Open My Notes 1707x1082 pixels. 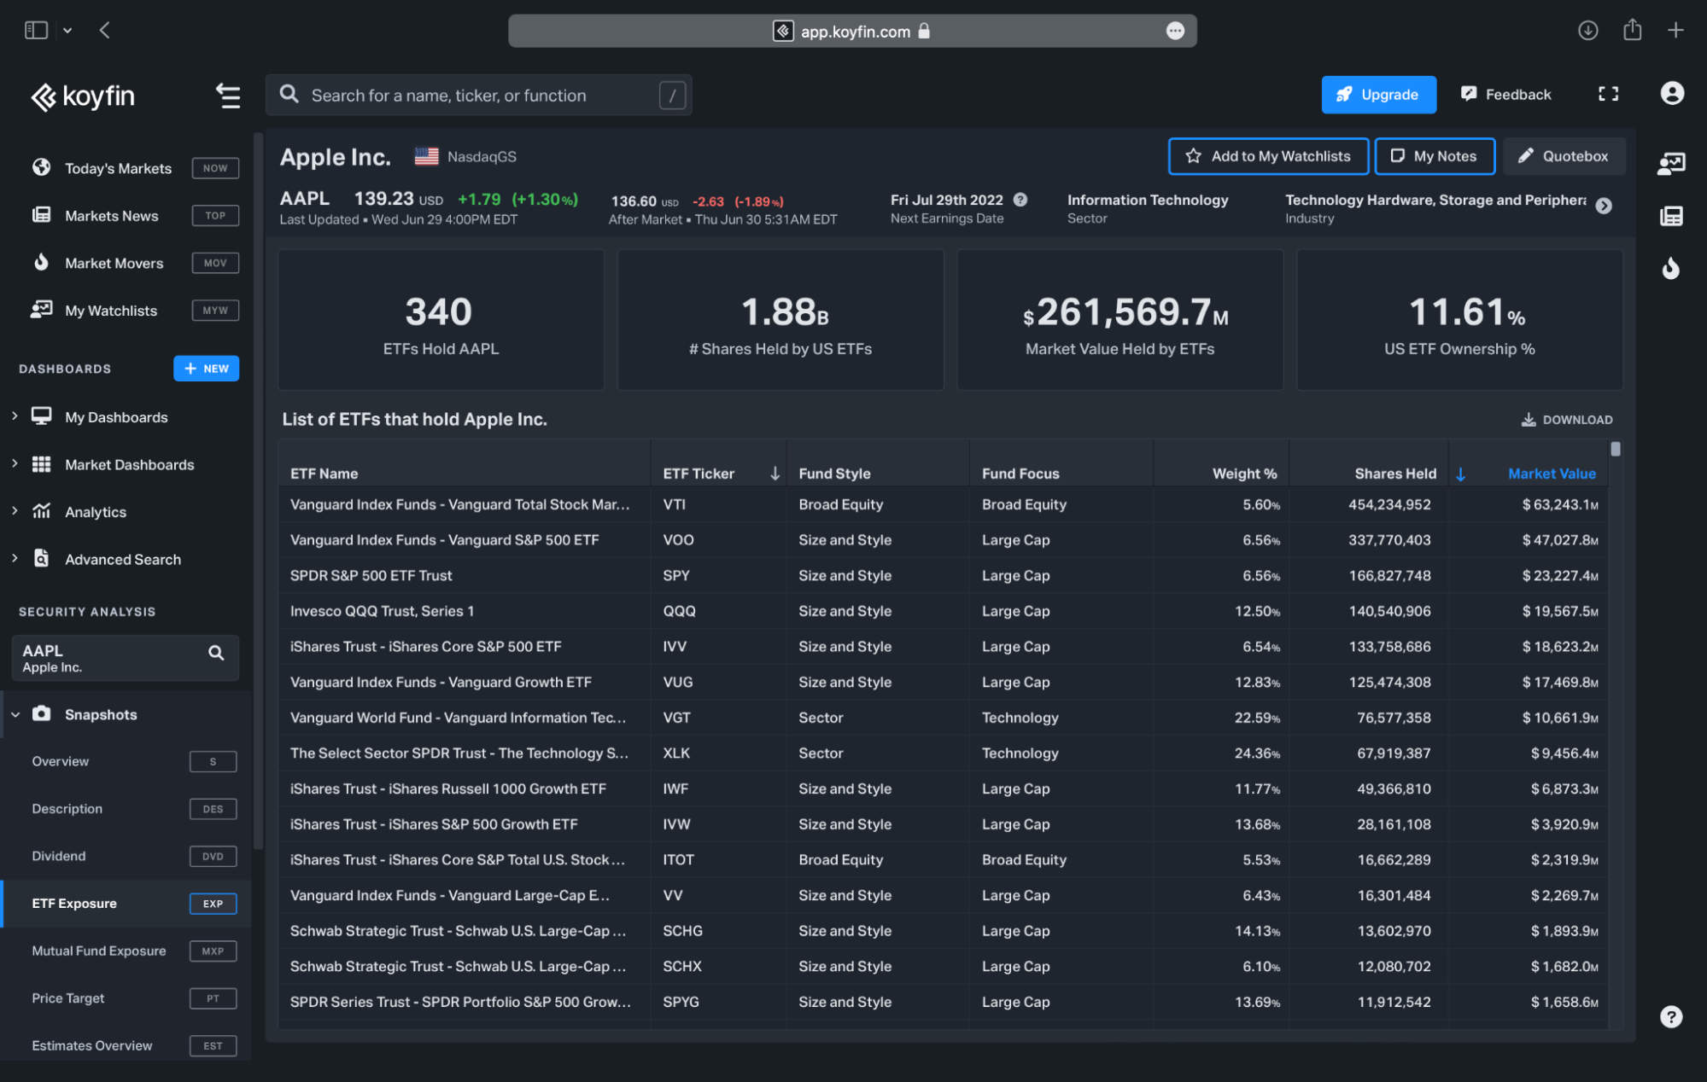(x=1435, y=156)
